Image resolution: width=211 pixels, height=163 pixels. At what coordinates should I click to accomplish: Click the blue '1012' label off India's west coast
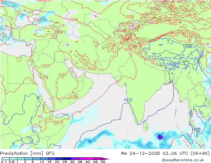click(128, 100)
